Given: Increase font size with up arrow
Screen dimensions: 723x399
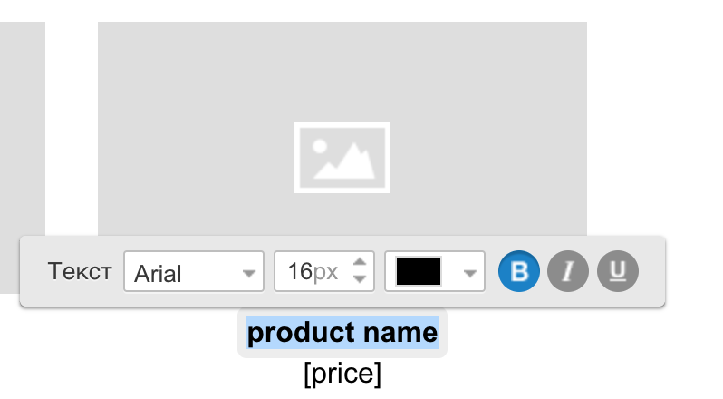Looking at the screenshot, I should 360,262.
